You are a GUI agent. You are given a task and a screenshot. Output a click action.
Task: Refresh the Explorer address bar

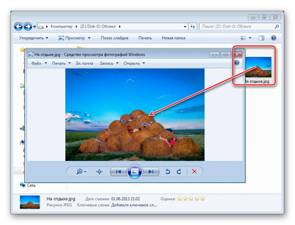(192, 27)
